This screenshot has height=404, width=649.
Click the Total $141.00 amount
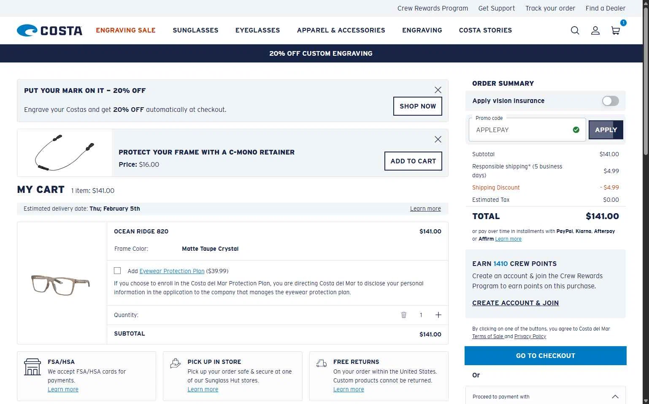(602, 216)
